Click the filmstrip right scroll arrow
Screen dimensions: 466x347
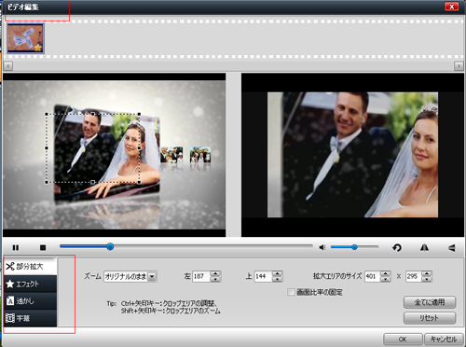459,66
